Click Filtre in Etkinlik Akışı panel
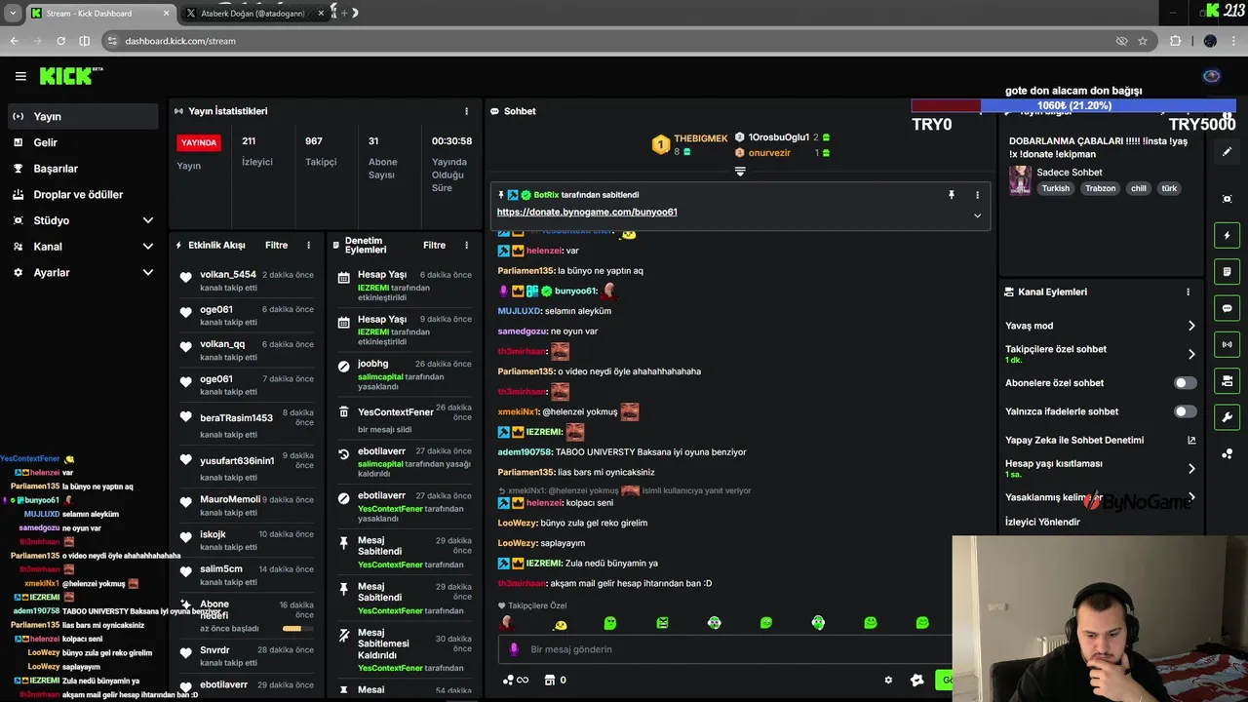This screenshot has height=702, width=1248. pos(276,246)
